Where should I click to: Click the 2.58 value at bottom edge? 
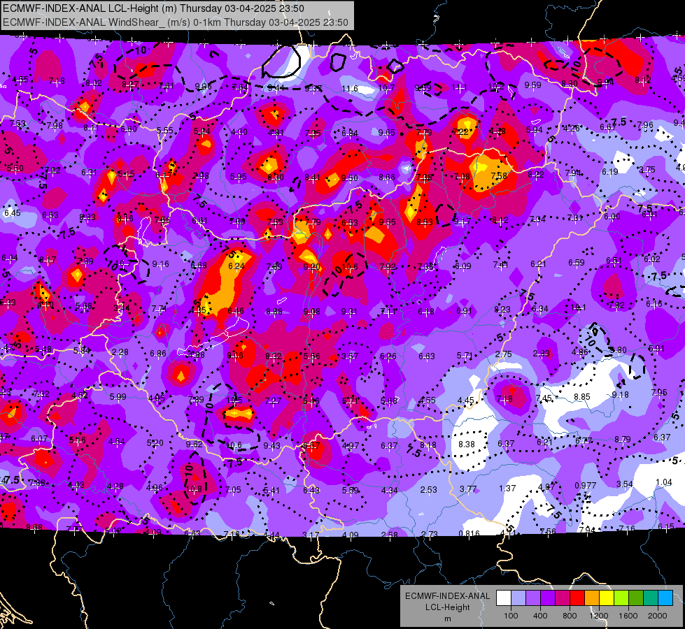pyautogui.click(x=390, y=535)
